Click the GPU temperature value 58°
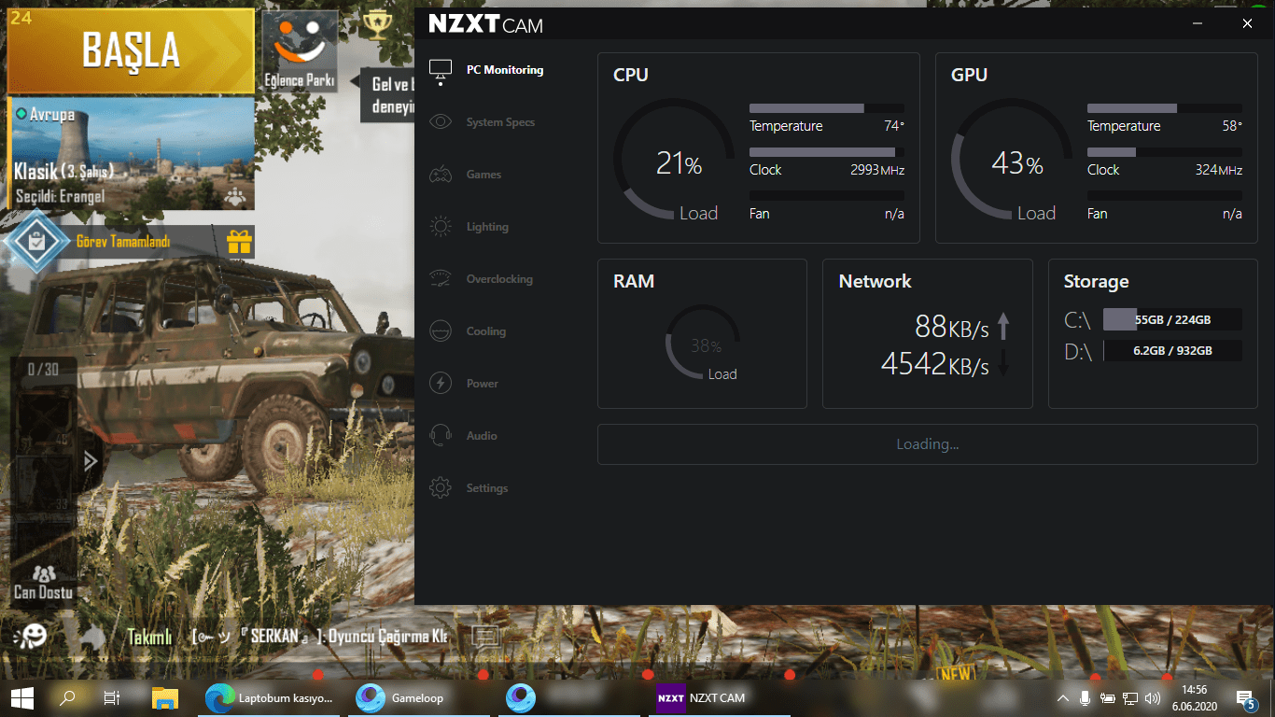This screenshot has height=717, width=1275. click(1232, 126)
